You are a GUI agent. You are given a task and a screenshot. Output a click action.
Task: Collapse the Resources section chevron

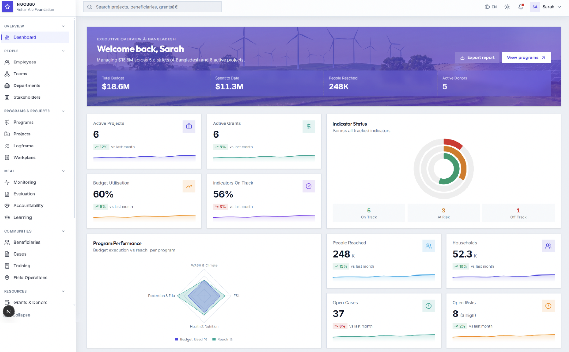point(63,291)
